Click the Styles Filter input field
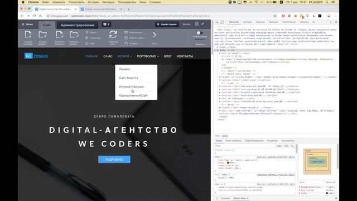357x201 pixels. tap(245, 146)
